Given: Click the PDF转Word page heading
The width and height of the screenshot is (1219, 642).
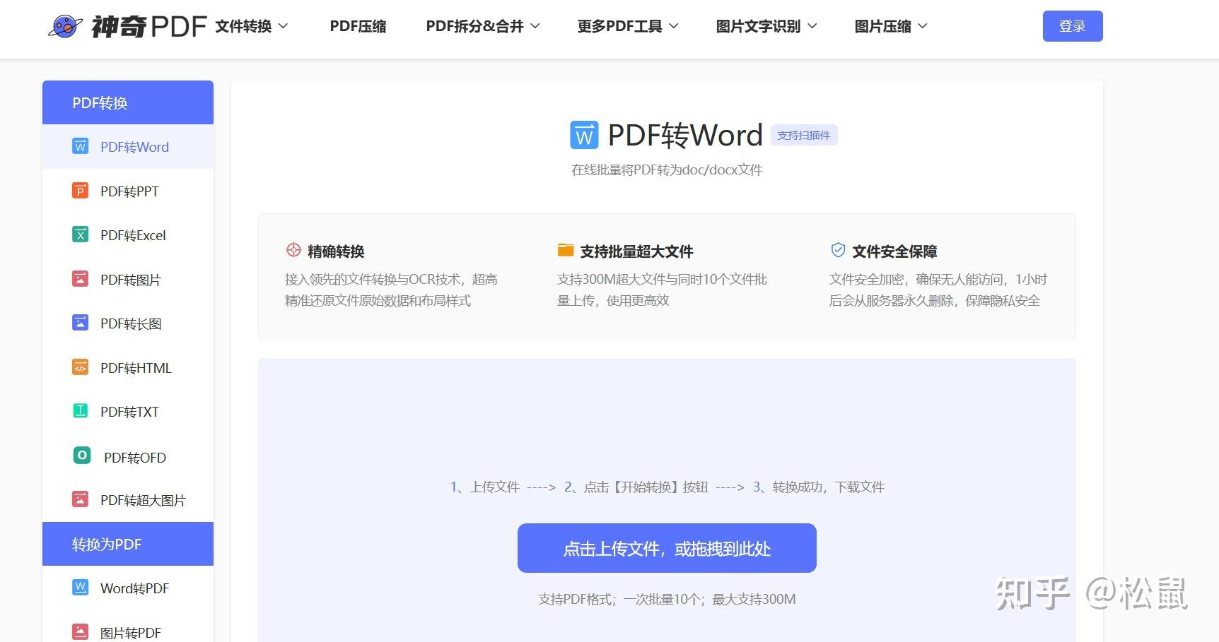Looking at the screenshot, I should click(685, 135).
